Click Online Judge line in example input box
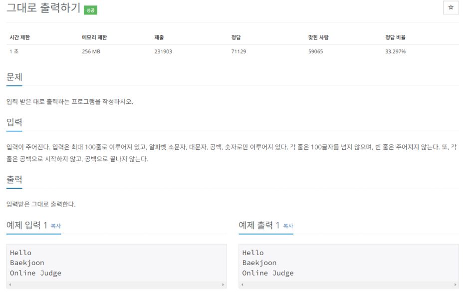This screenshot has width=467, height=294. tap(35, 273)
